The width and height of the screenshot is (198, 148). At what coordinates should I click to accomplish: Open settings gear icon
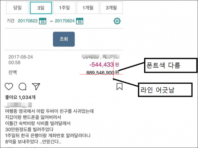[117, 21]
